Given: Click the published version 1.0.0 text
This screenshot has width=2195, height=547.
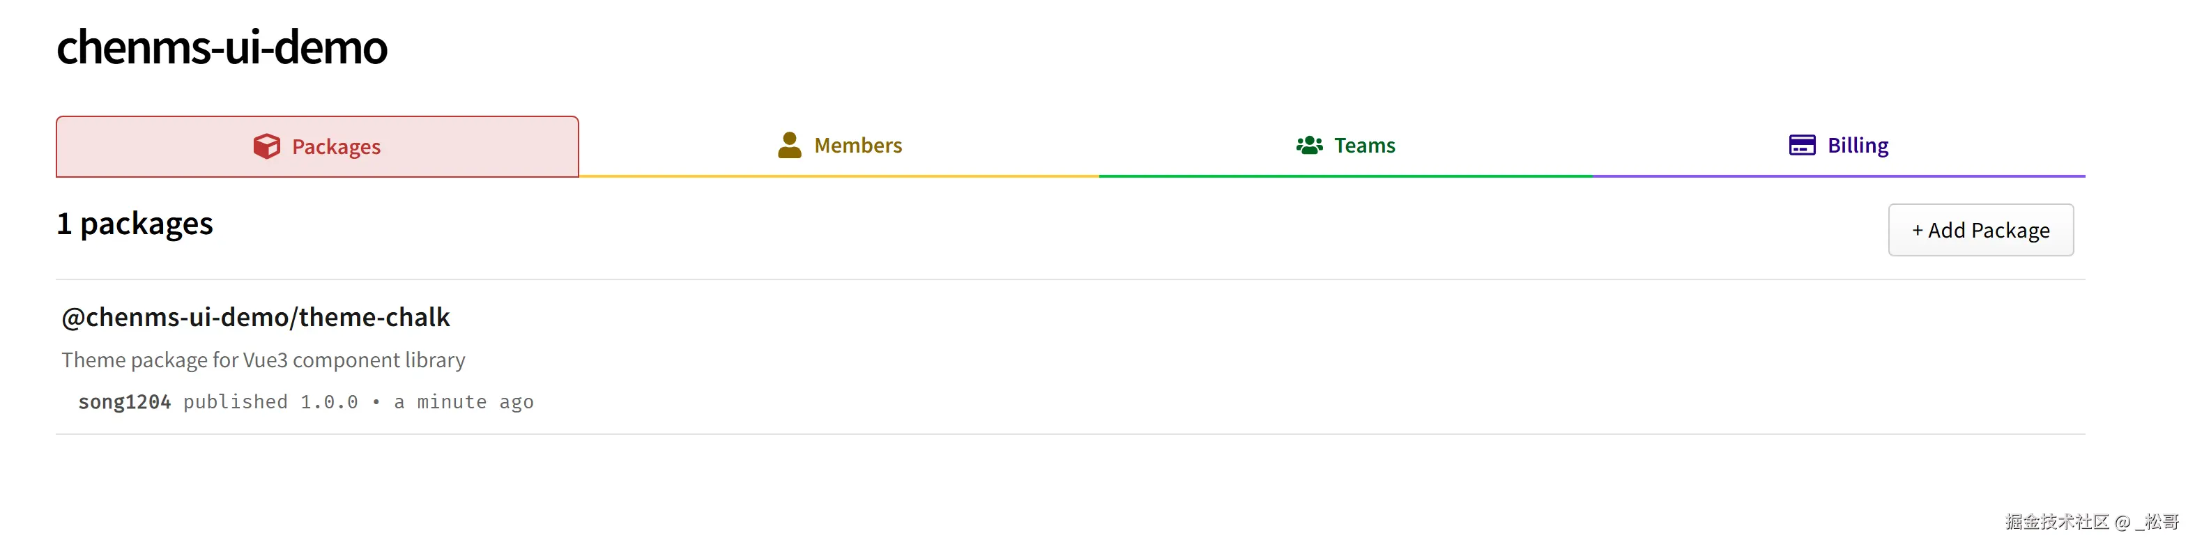Looking at the screenshot, I should pyautogui.click(x=329, y=402).
